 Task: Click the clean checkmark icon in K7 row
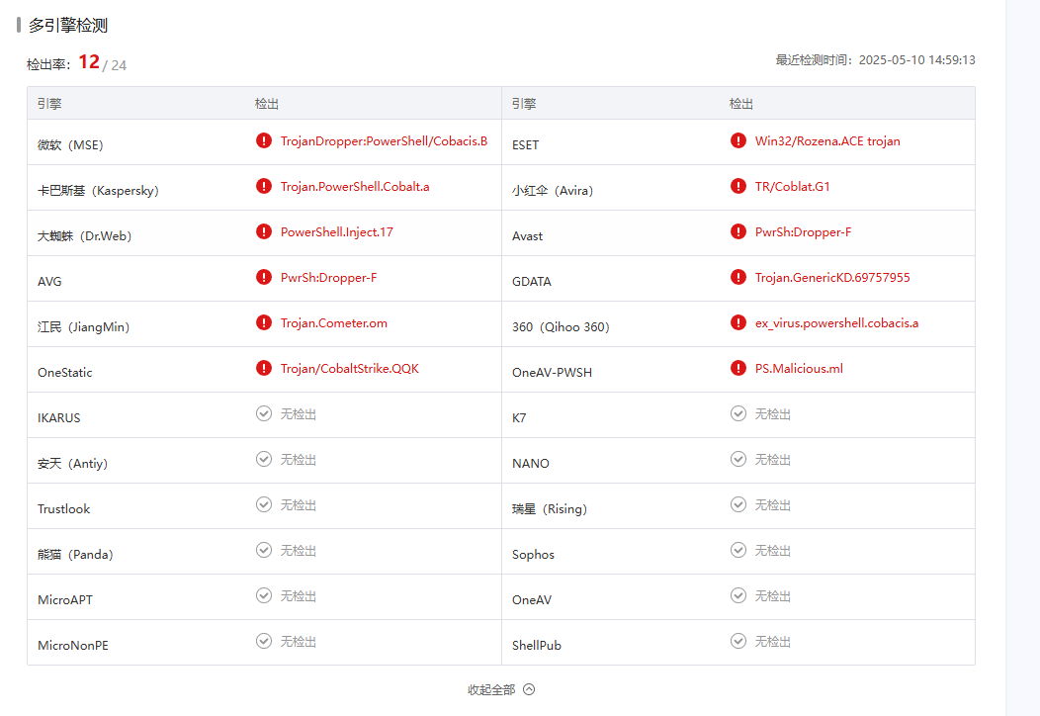[738, 413]
